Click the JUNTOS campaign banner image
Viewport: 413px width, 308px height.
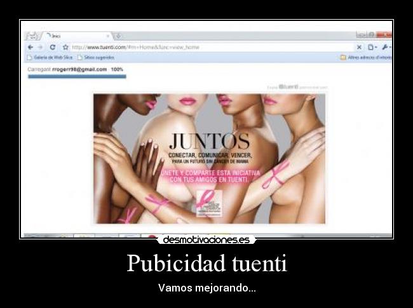coord(210,159)
